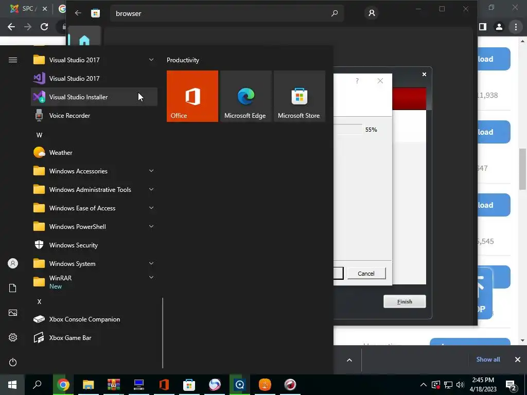
Task: Go back in Chrome
Action: 11,27
